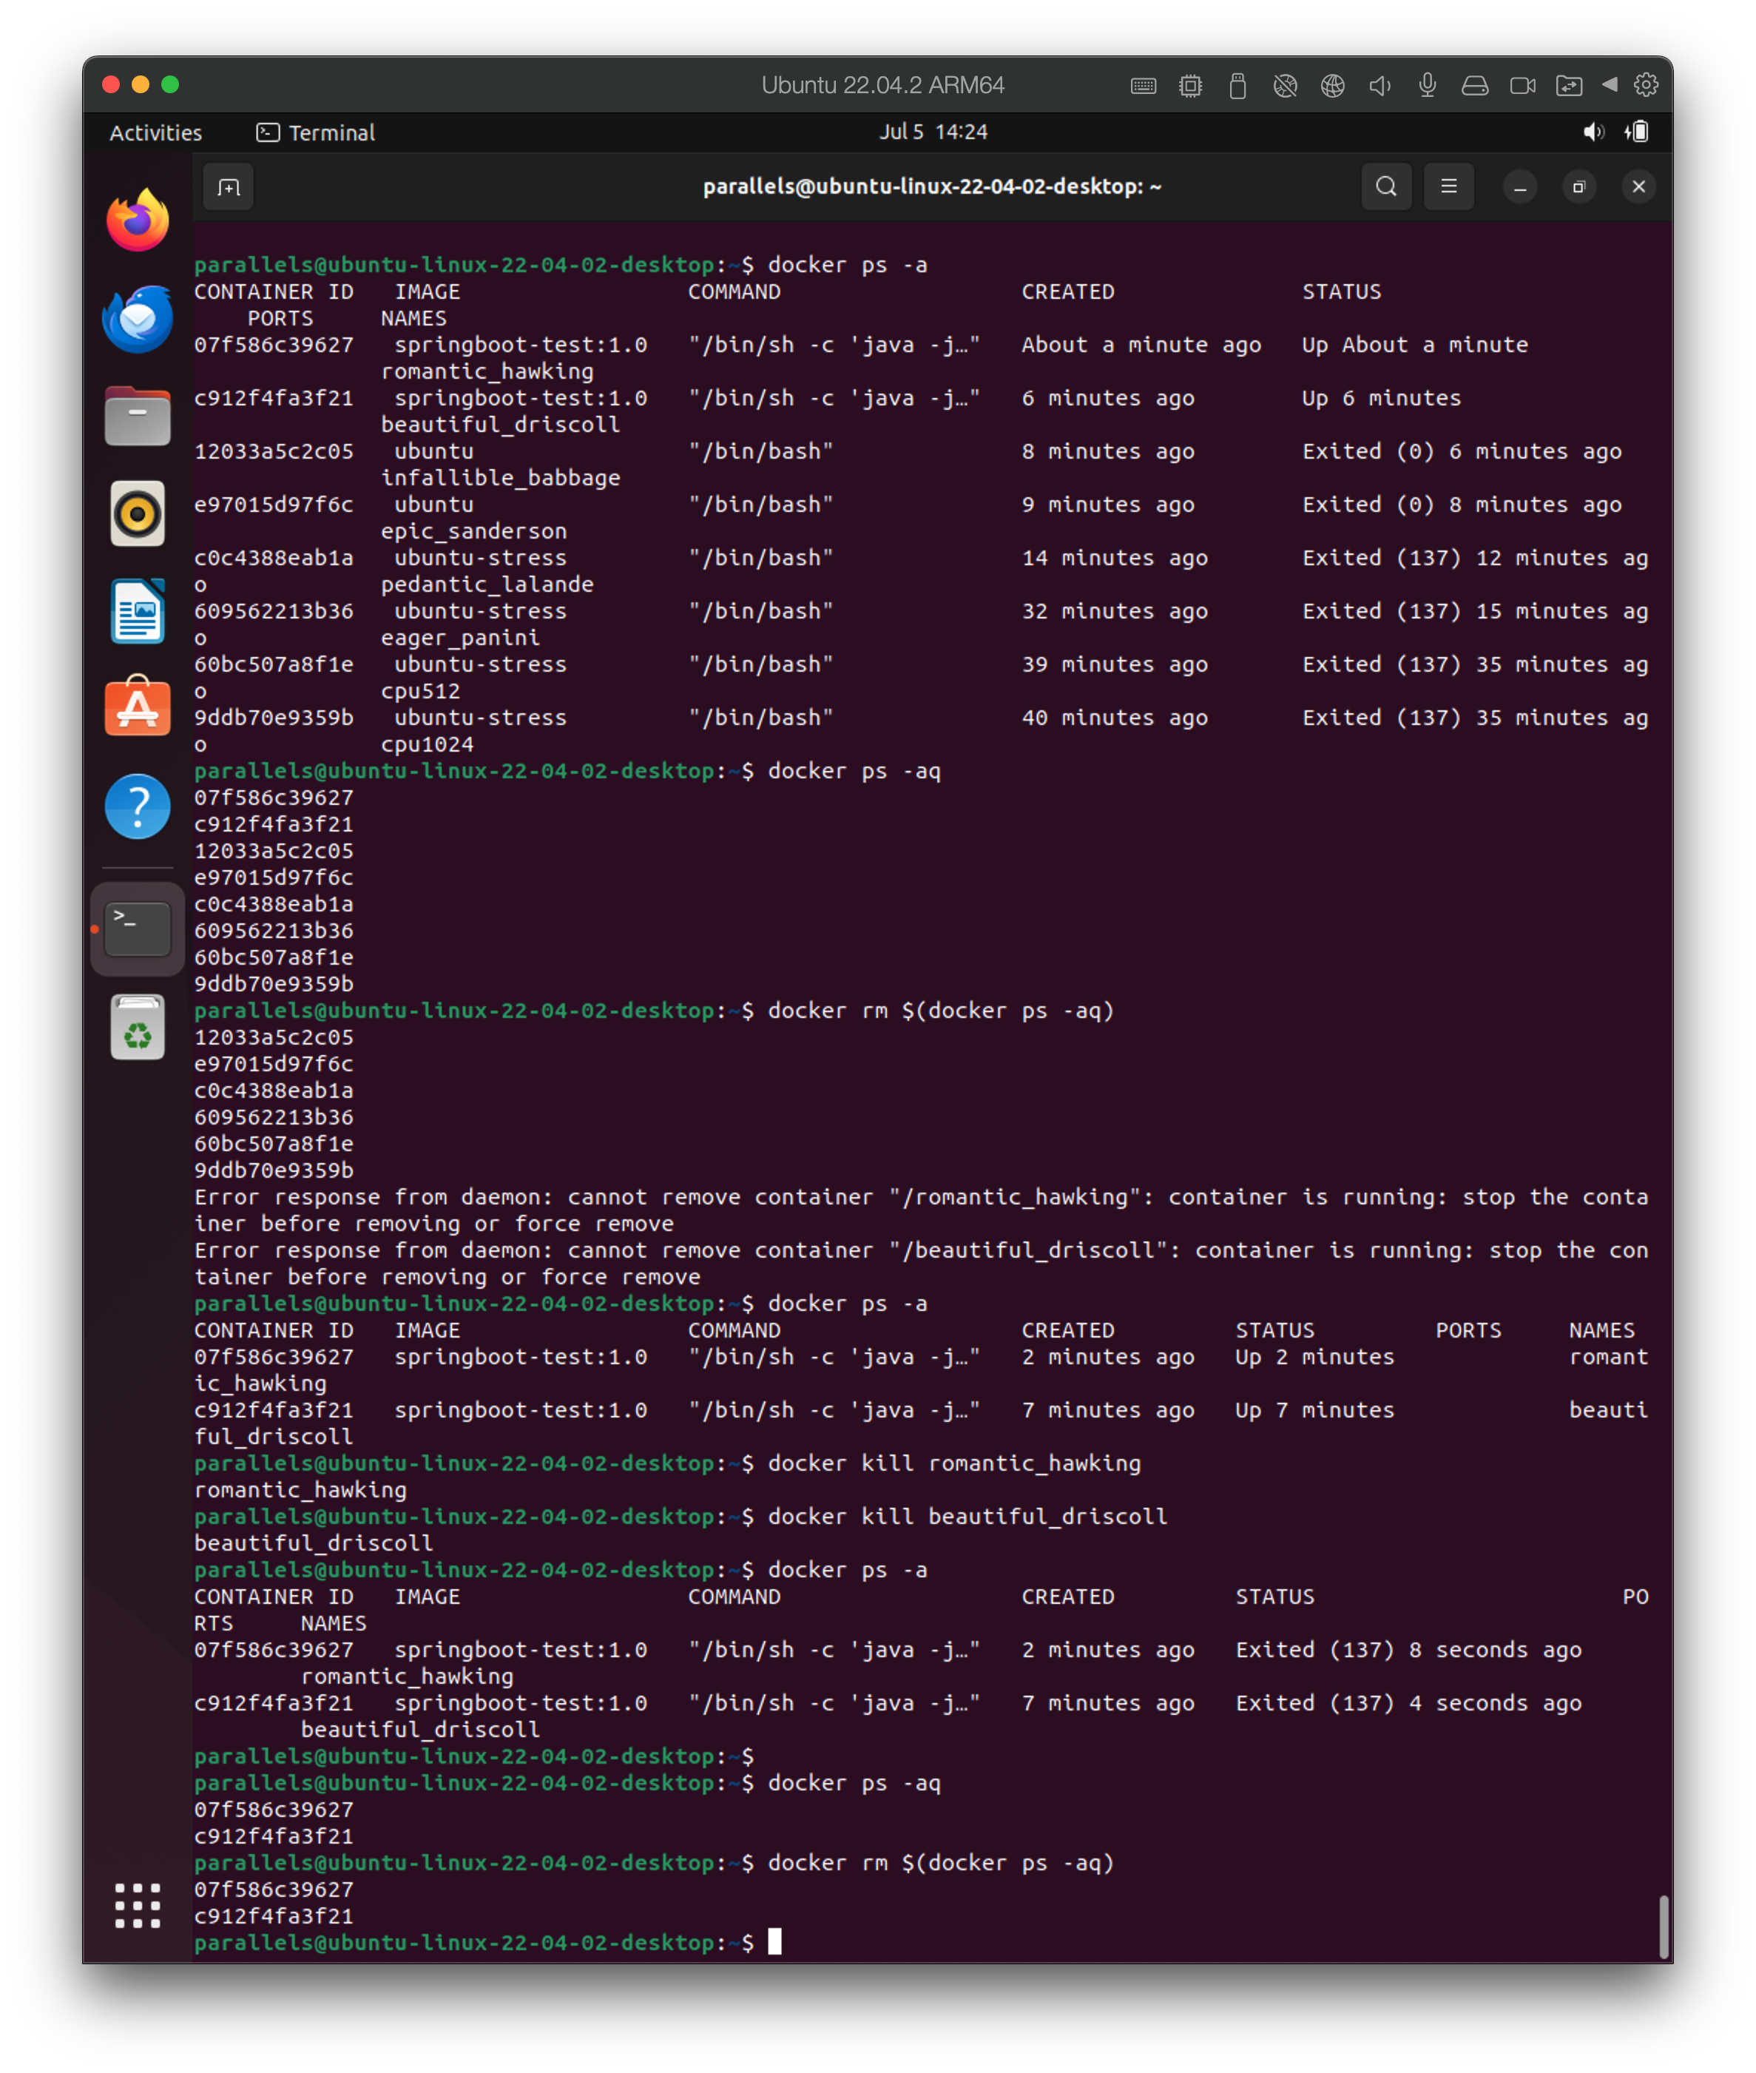Click the volume icon in Ubuntu top bar
Viewport: 1756px width, 2073px height.
click(x=1593, y=132)
